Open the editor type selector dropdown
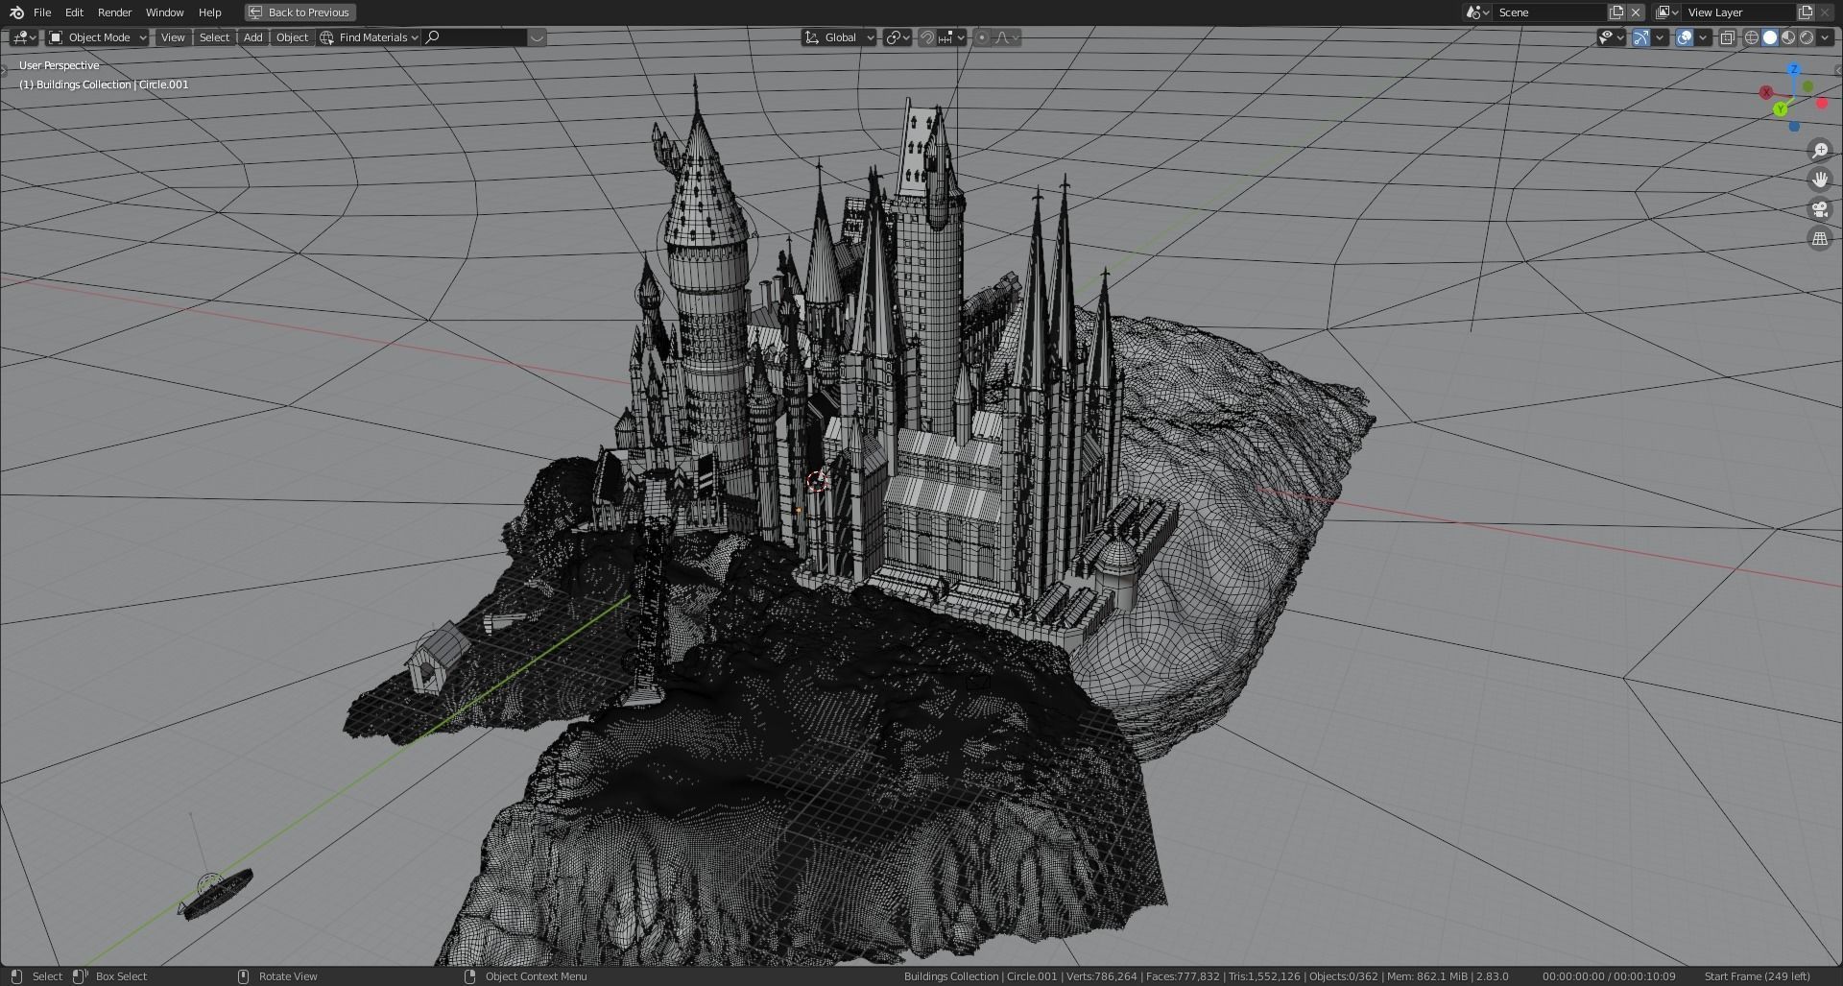Image resolution: width=1843 pixels, height=986 pixels. point(24,37)
